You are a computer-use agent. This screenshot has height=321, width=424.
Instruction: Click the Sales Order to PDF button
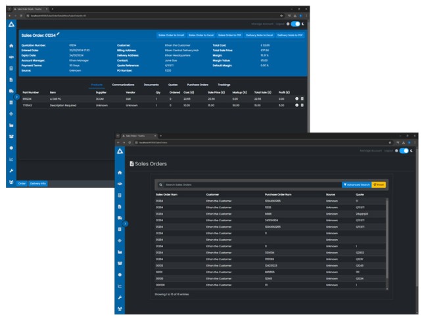(x=229, y=35)
